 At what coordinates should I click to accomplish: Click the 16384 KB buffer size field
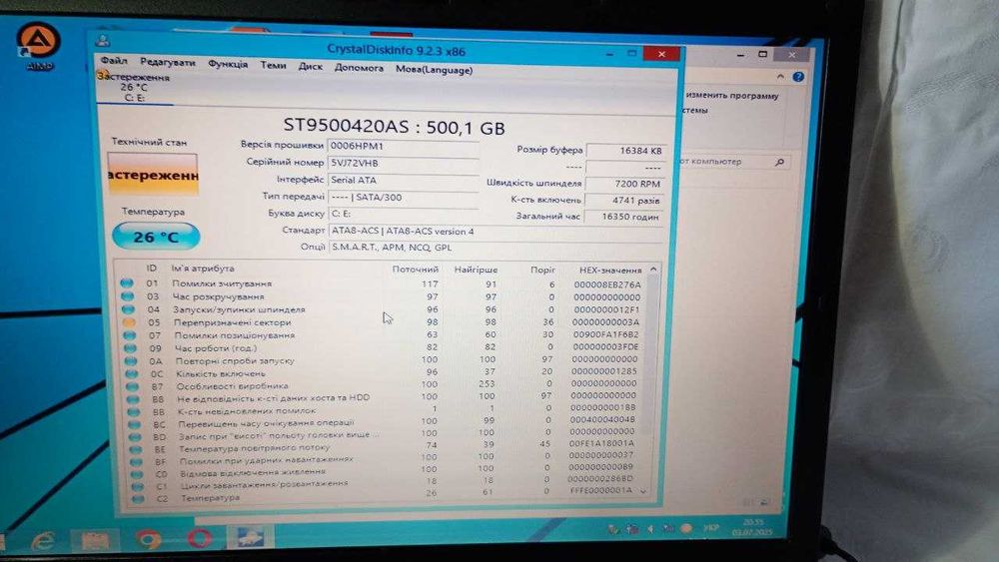625,151
